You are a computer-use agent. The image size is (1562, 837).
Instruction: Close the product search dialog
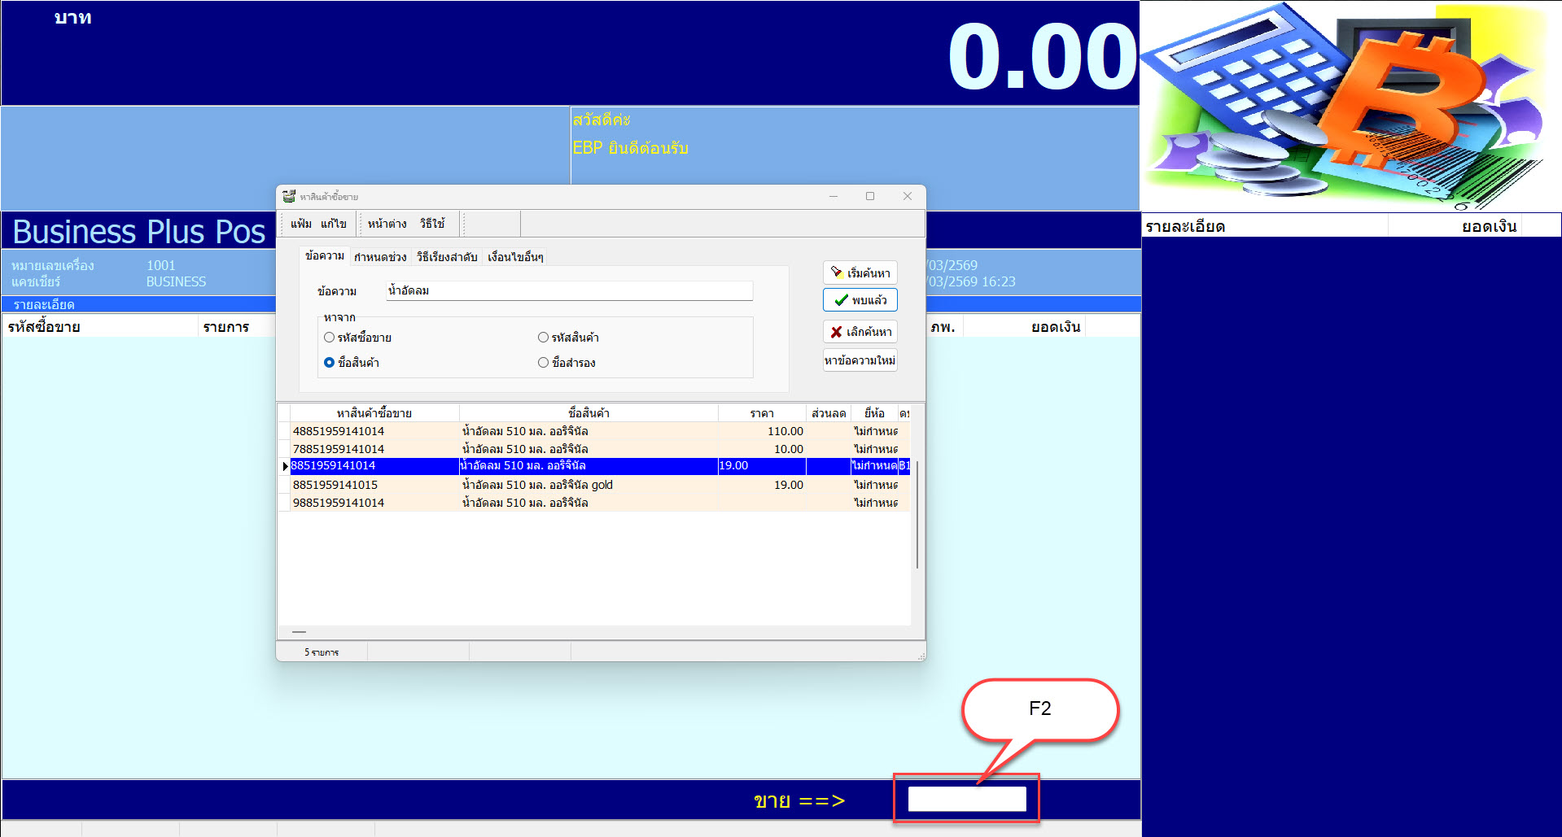click(x=908, y=196)
